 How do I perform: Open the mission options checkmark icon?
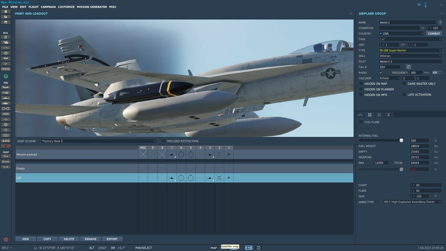point(5,64)
